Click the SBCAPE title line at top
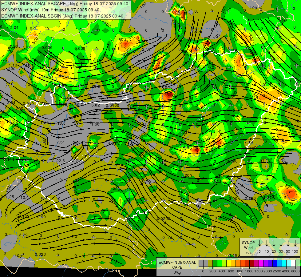The height and width of the screenshot is (277, 301). click(x=65, y=4)
